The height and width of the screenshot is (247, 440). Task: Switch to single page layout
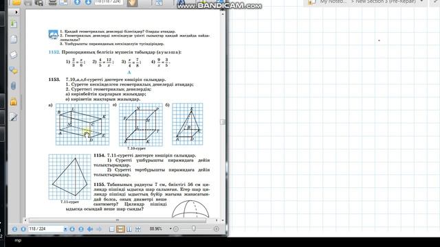[x=111, y=229]
